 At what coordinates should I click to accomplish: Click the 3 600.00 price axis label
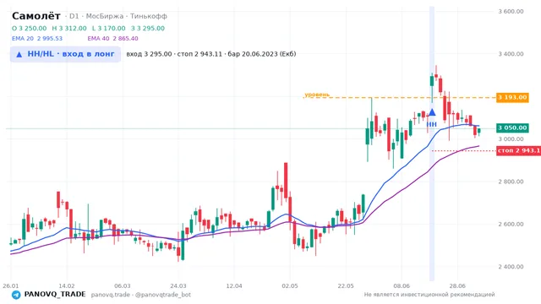(511, 11)
